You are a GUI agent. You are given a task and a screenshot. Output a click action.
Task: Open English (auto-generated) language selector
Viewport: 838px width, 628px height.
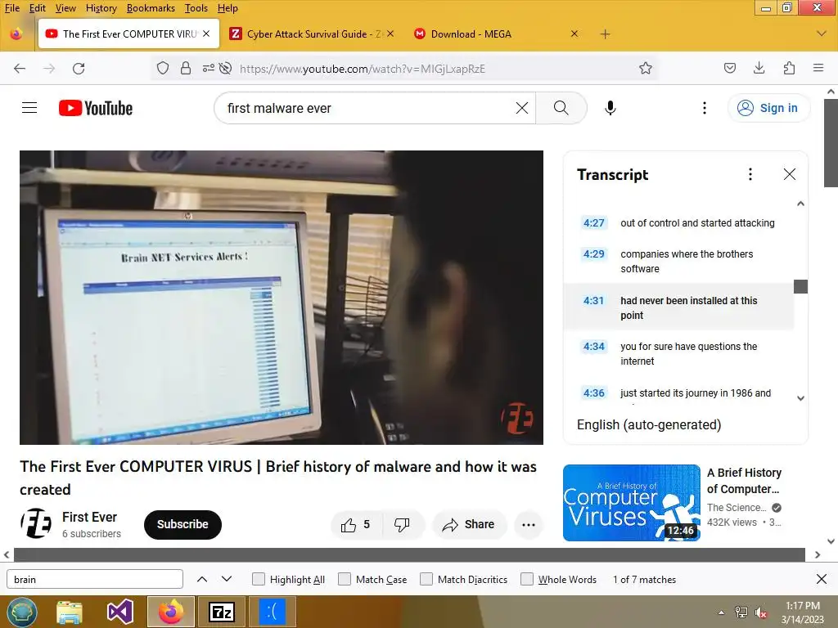click(x=649, y=425)
